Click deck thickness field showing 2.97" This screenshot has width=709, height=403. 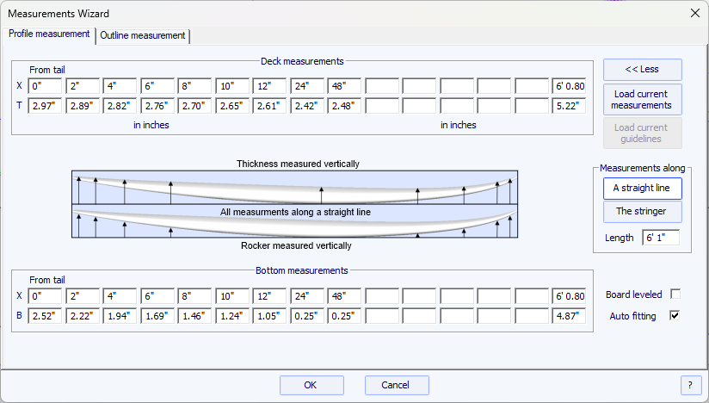point(45,106)
